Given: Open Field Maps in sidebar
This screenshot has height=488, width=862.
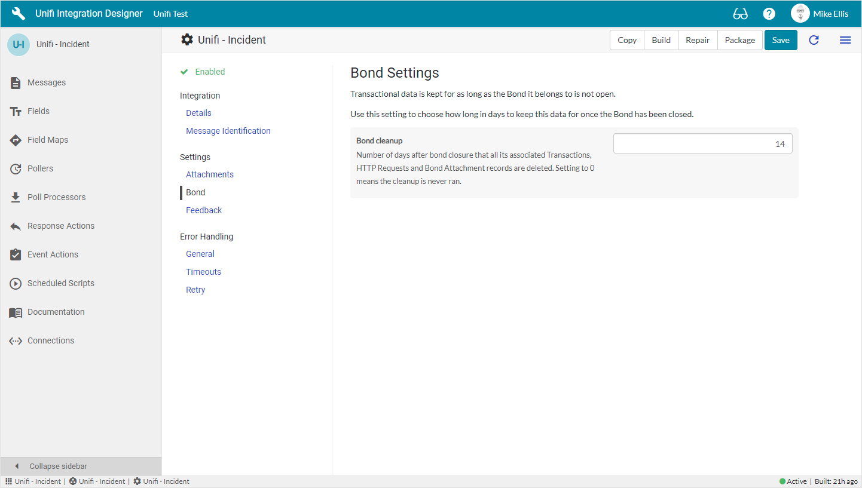Looking at the screenshot, I should [x=48, y=140].
